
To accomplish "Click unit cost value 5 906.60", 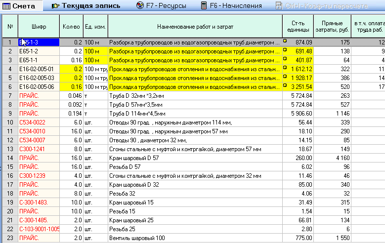I will (x=301, y=114).
